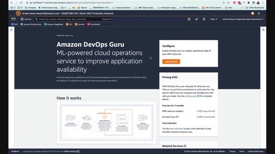Click the orange account logo in the banner
Viewport: 275px width, 154px height.
tap(18, 13)
